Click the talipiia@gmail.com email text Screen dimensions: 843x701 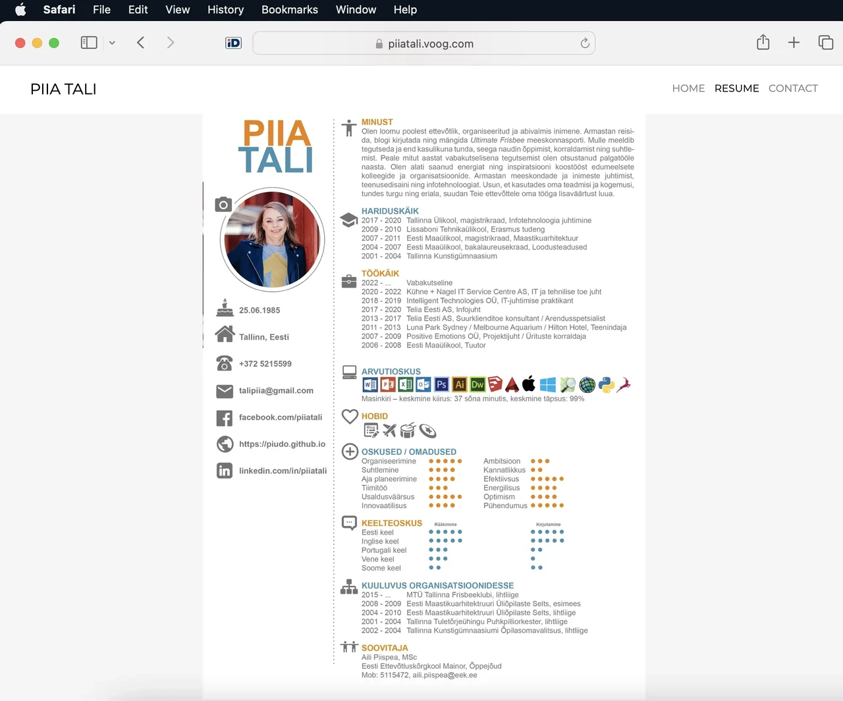click(276, 390)
